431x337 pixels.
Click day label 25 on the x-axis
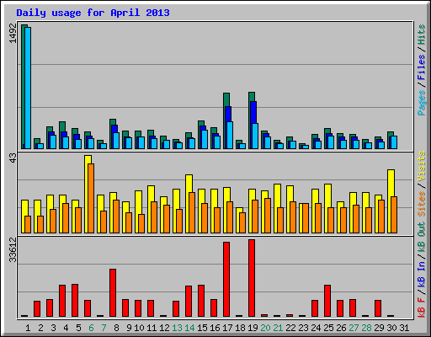coord(328,328)
